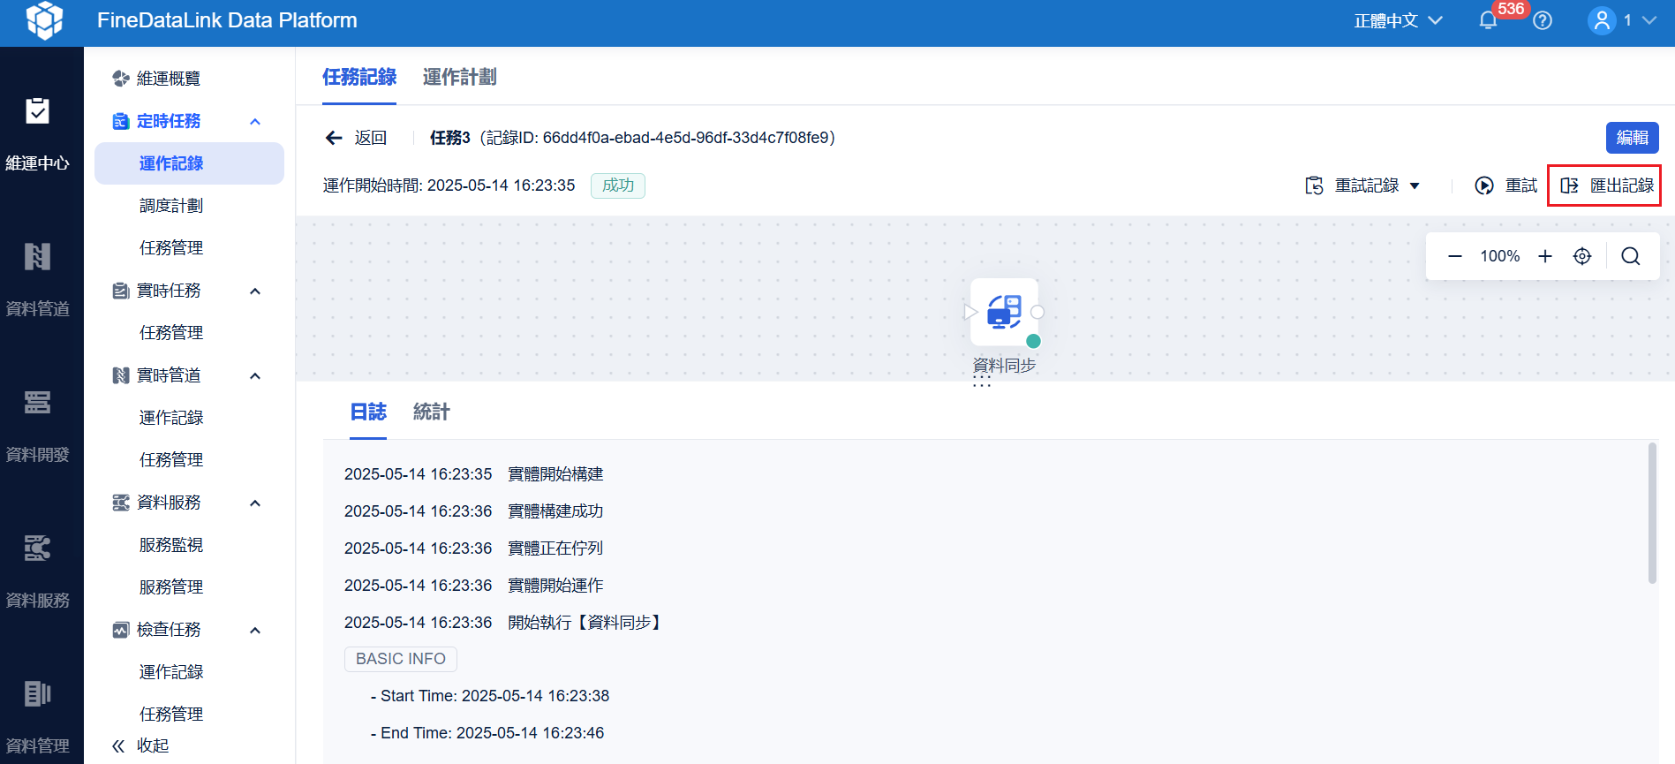This screenshot has width=1675, height=764.
Task: Open the 重試記錄 dropdown arrow
Action: (1415, 185)
